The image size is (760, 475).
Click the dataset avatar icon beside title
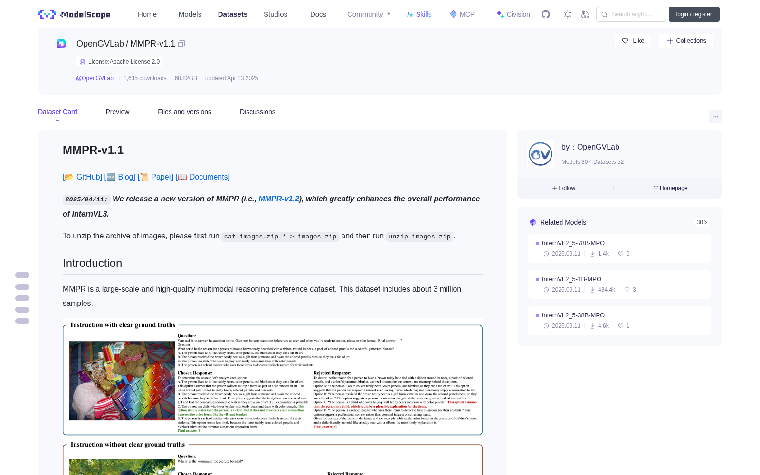(61, 44)
